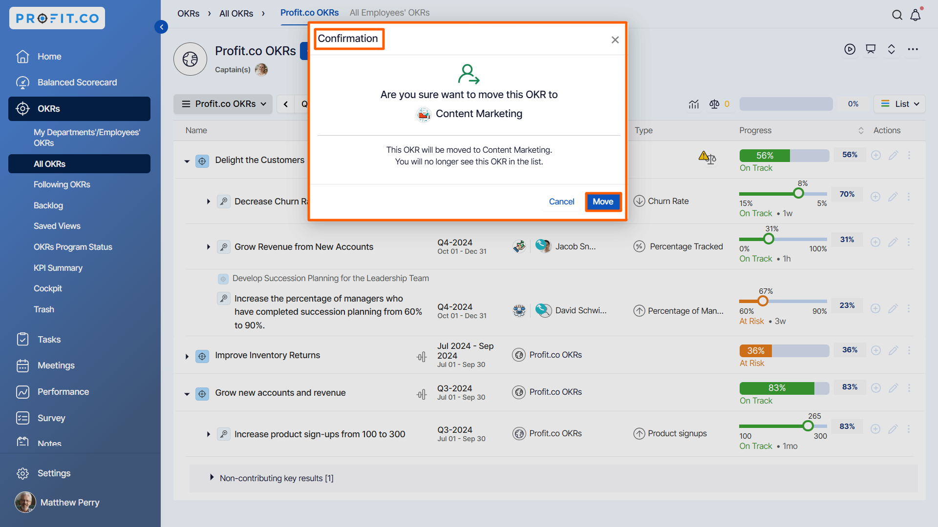This screenshot has height=527, width=938.
Task: Open the notifications bell
Action: coord(916,15)
